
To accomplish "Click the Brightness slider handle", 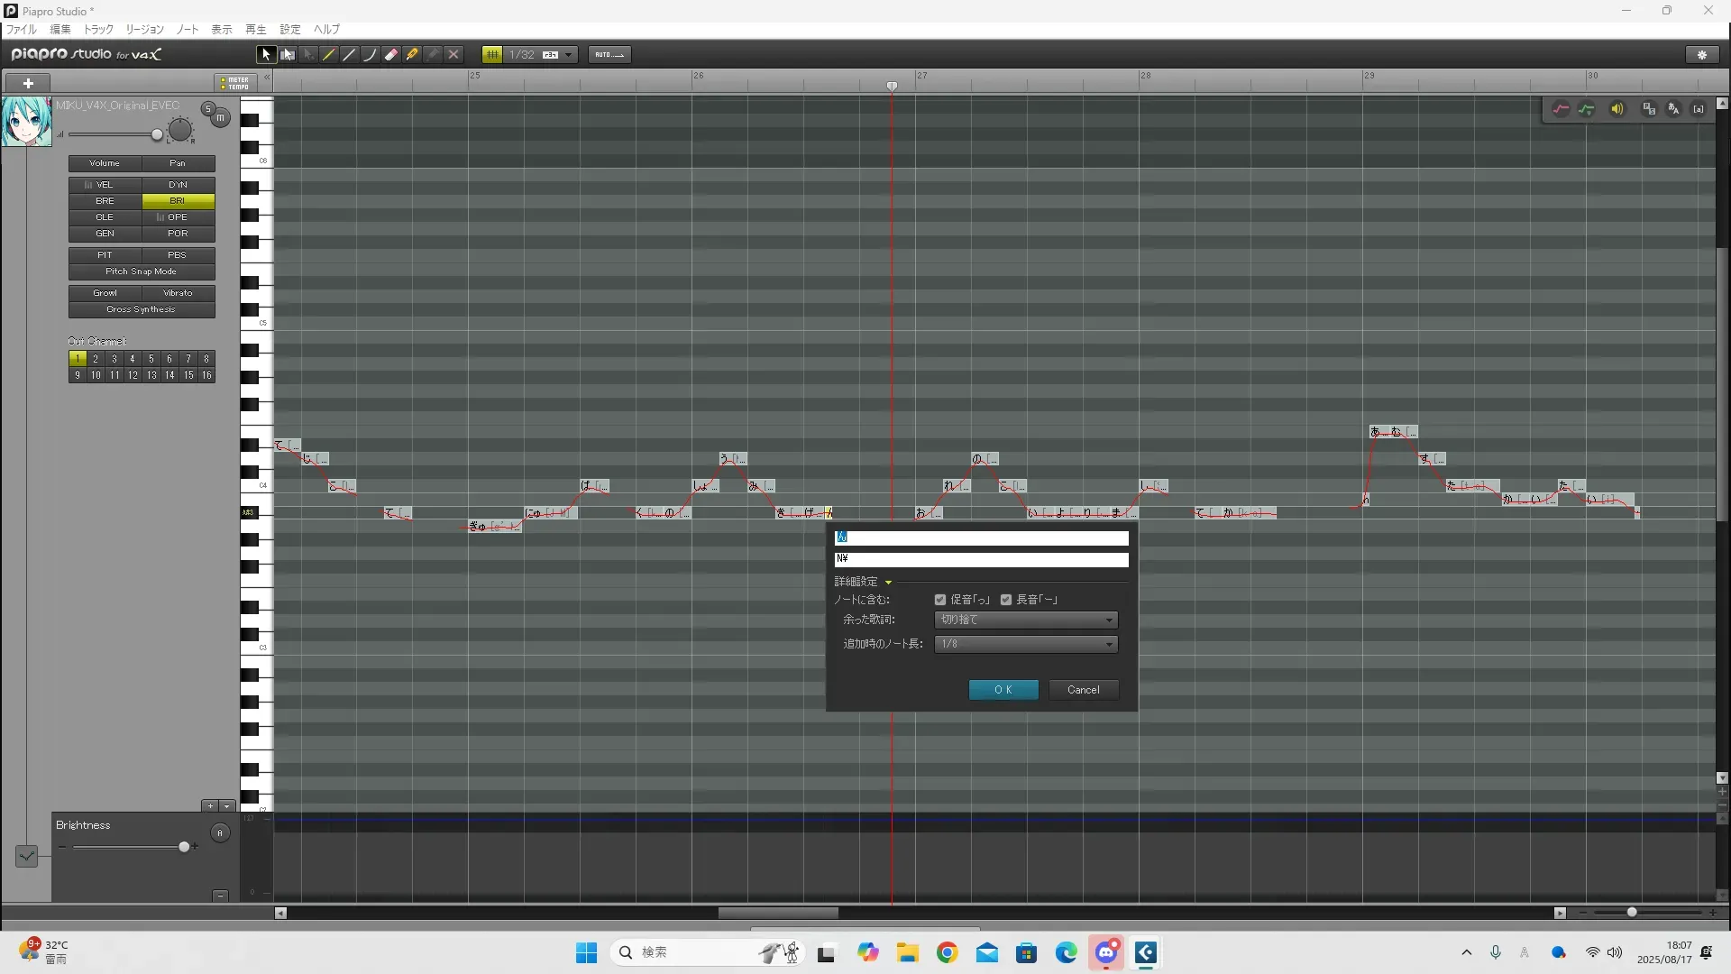I will click(184, 847).
